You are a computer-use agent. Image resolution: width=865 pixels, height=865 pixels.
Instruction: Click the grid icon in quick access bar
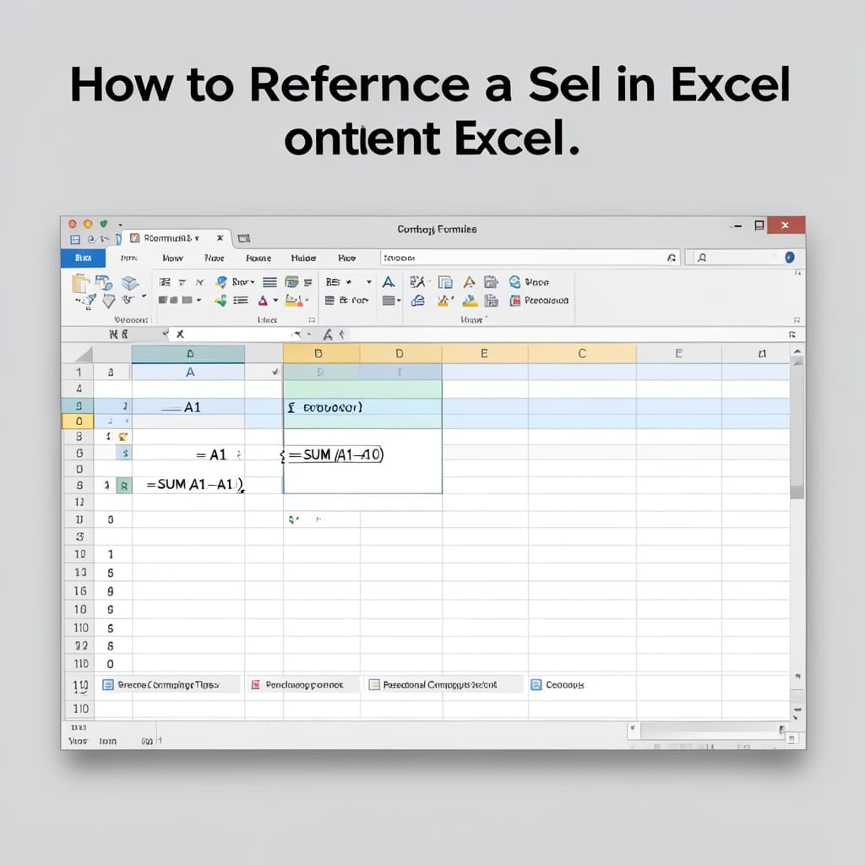pyautogui.click(x=75, y=239)
